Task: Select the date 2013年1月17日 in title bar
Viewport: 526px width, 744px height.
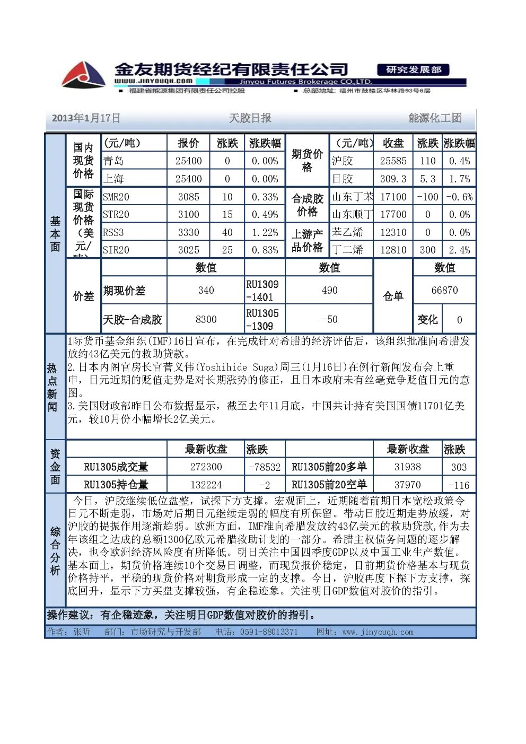Action: tap(86, 118)
